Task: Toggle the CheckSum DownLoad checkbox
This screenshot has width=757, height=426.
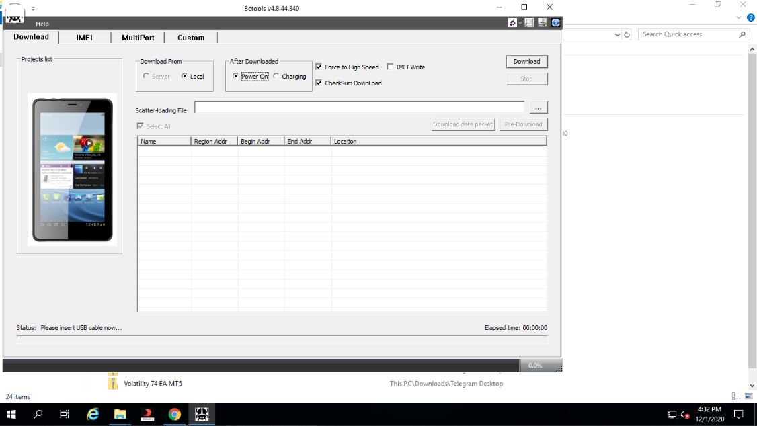Action: coord(319,83)
